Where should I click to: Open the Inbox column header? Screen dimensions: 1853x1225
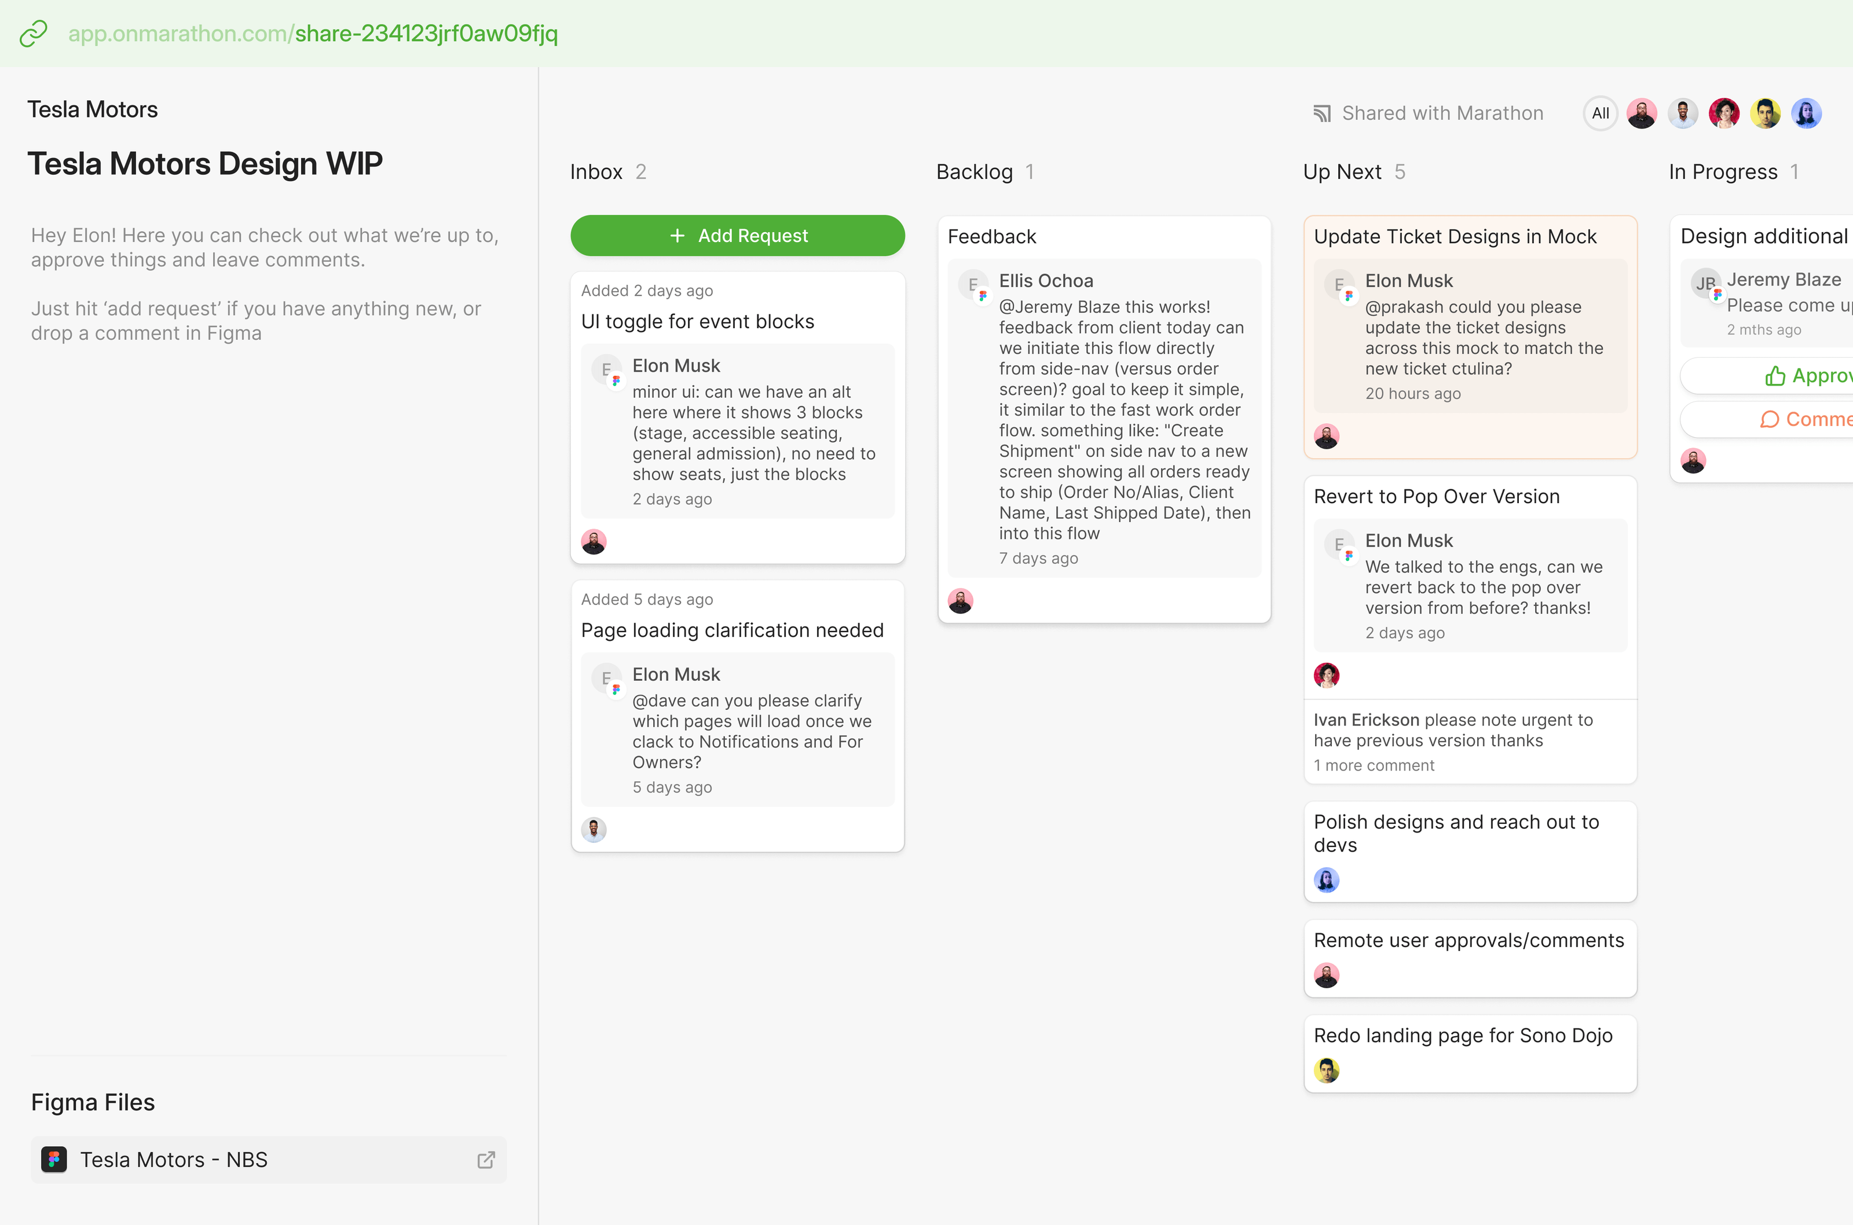596,172
